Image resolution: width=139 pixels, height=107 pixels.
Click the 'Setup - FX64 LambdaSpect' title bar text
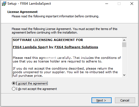pyautogui.click(x=29, y=4)
